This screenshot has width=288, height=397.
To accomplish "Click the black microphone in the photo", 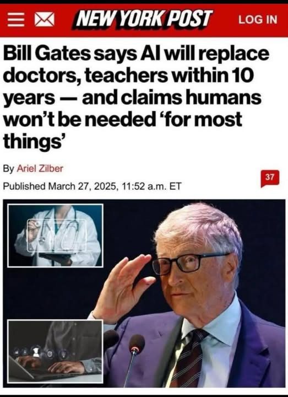I will coord(136,344).
